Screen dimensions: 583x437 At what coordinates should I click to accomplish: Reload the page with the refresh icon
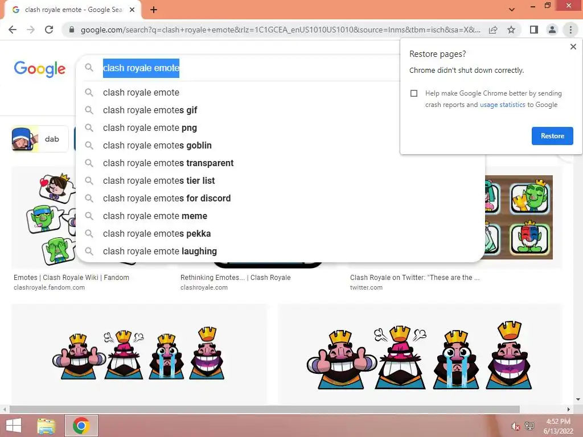49,30
